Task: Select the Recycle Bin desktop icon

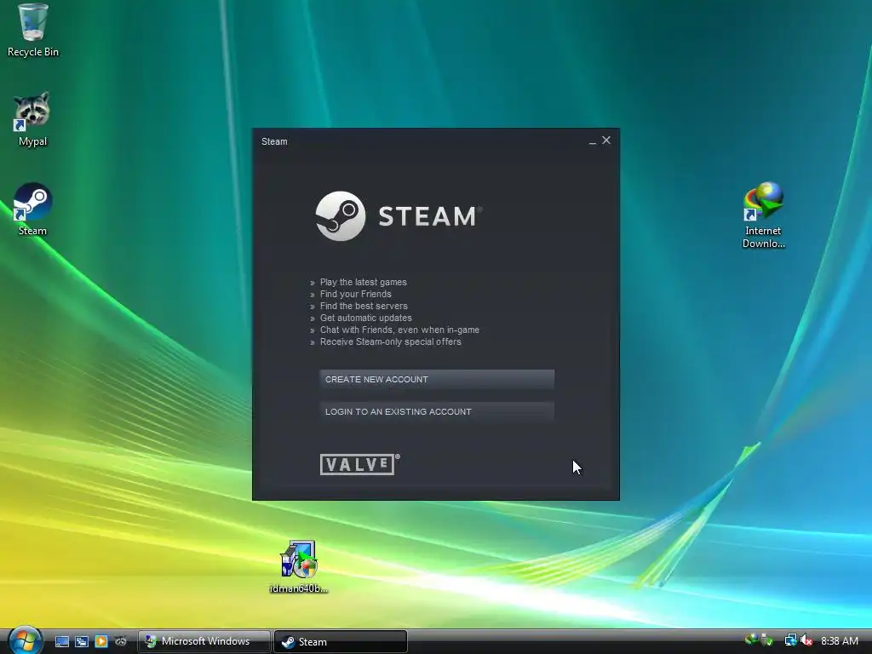Action: 33,31
